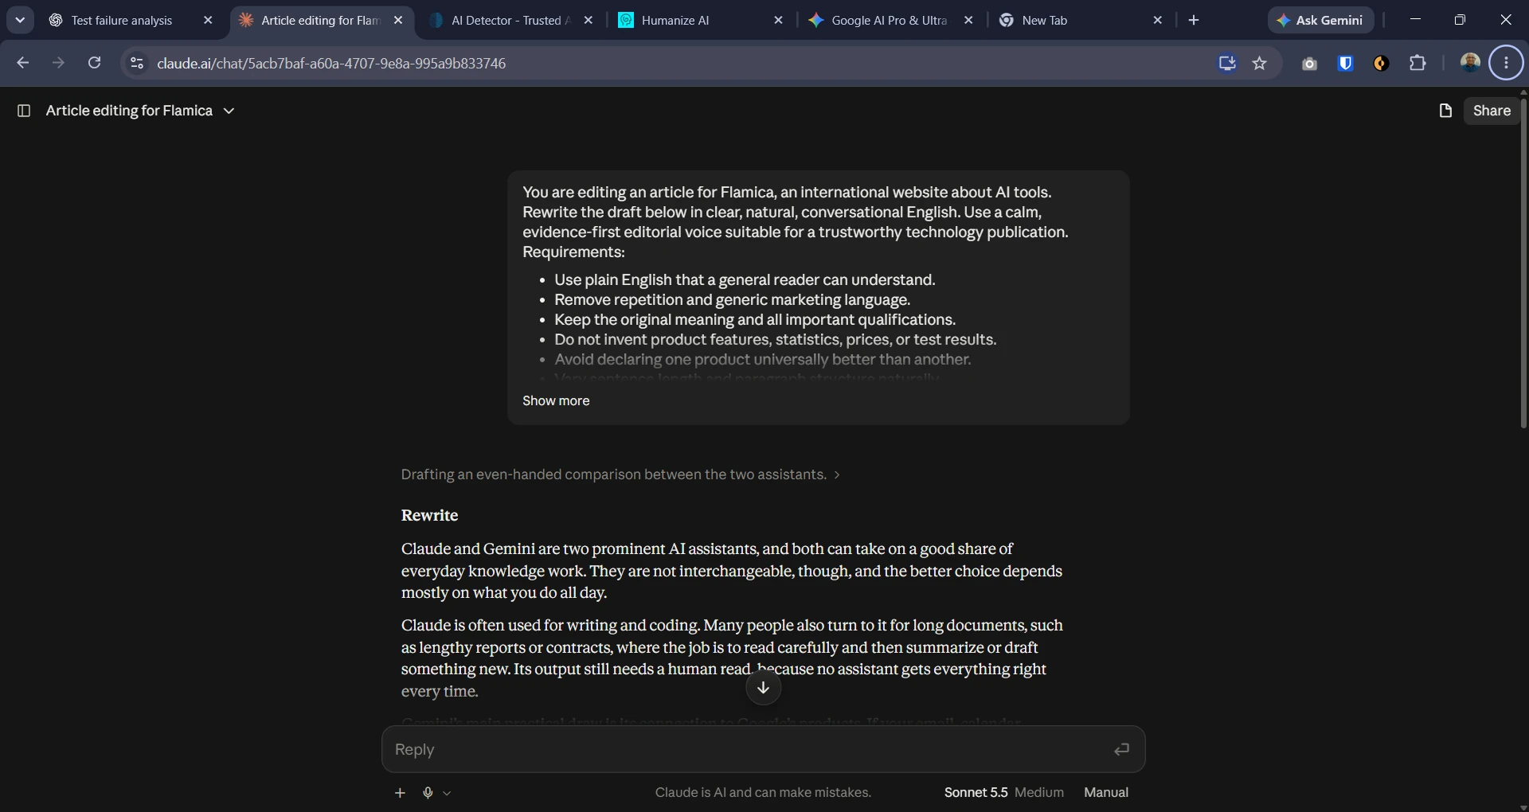Click the camera extension icon

1309,64
